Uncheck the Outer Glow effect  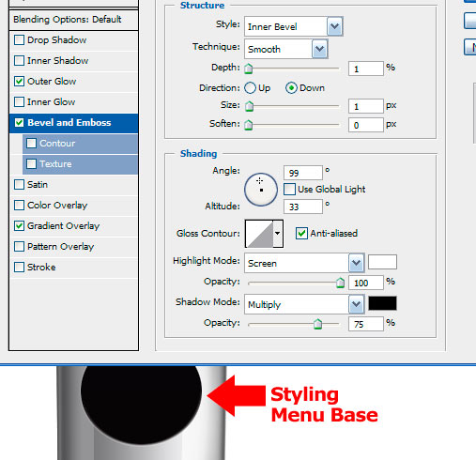point(19,82)
